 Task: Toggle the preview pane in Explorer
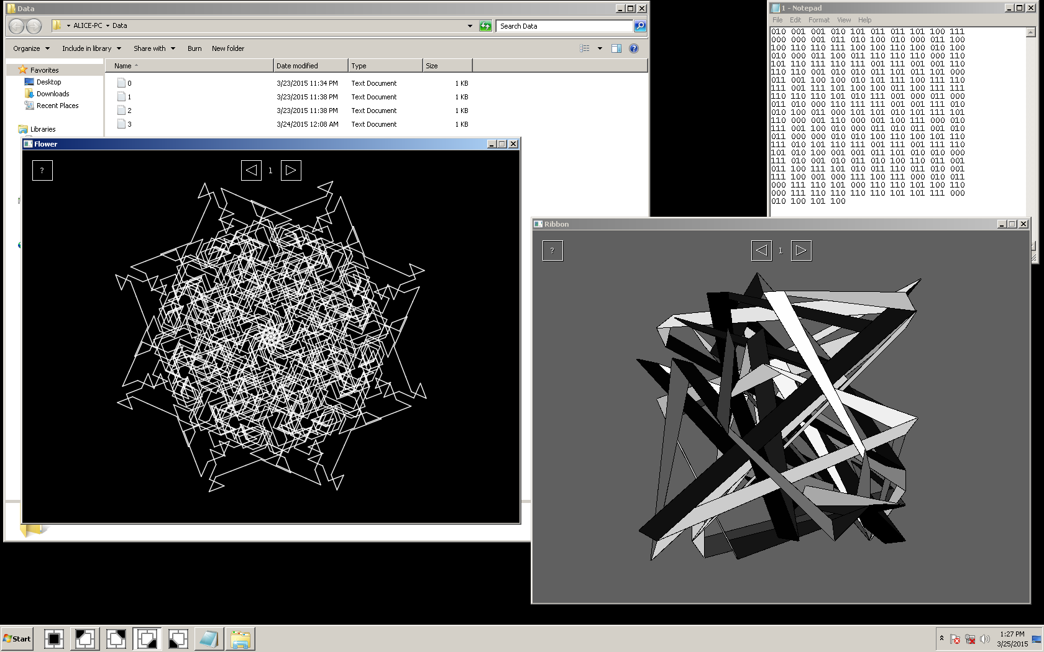click(x=616, y=48)
